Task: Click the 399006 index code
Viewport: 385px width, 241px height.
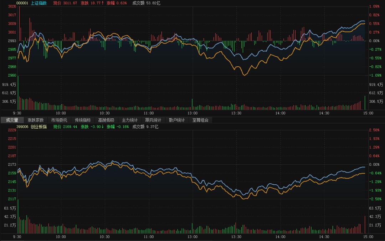Action: click(x=22, y=127)
